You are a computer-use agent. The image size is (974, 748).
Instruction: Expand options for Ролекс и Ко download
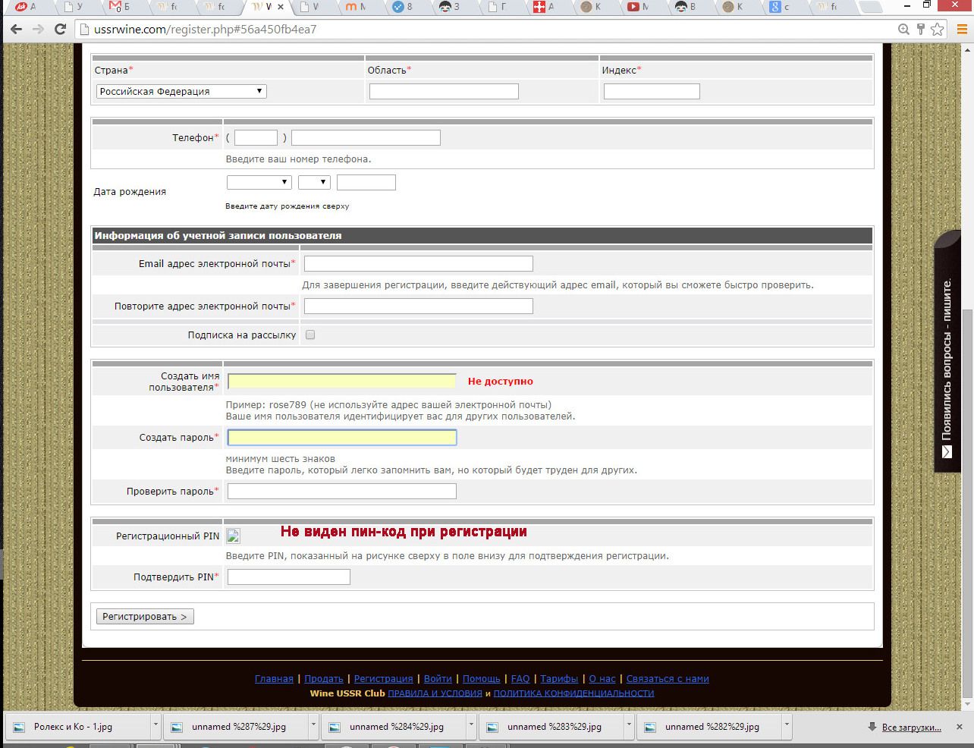click(x=156, y=726)
